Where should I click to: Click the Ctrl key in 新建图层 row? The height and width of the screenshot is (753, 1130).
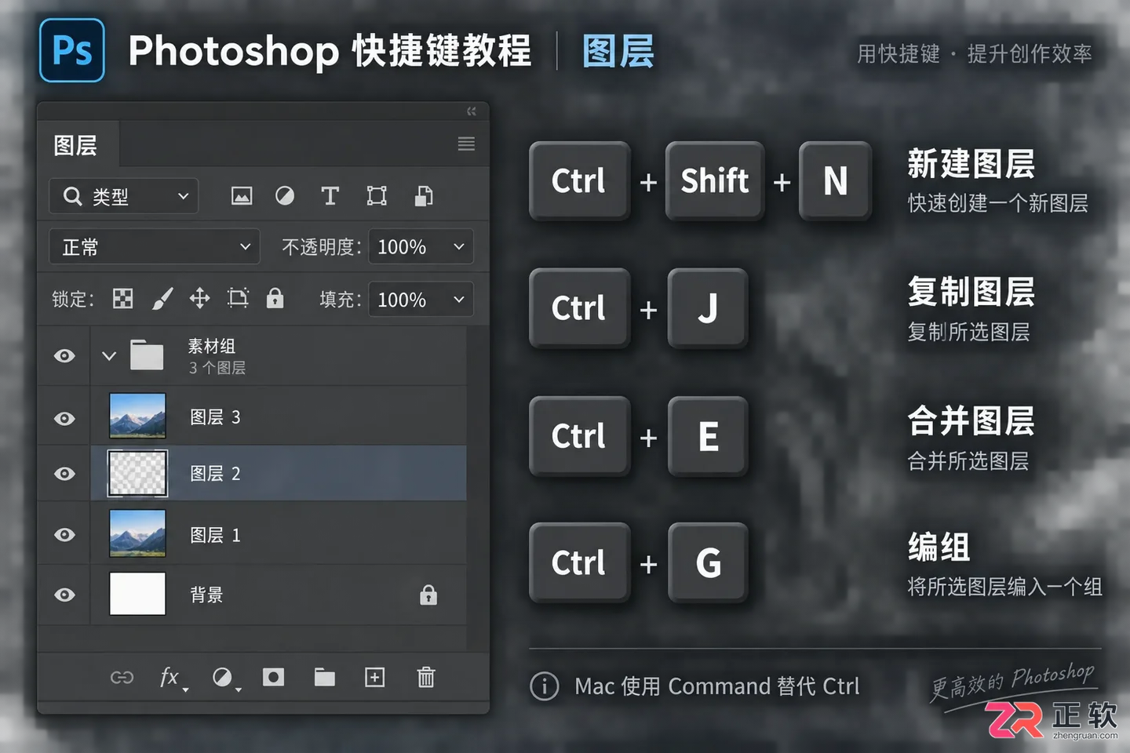click(579, 181)
